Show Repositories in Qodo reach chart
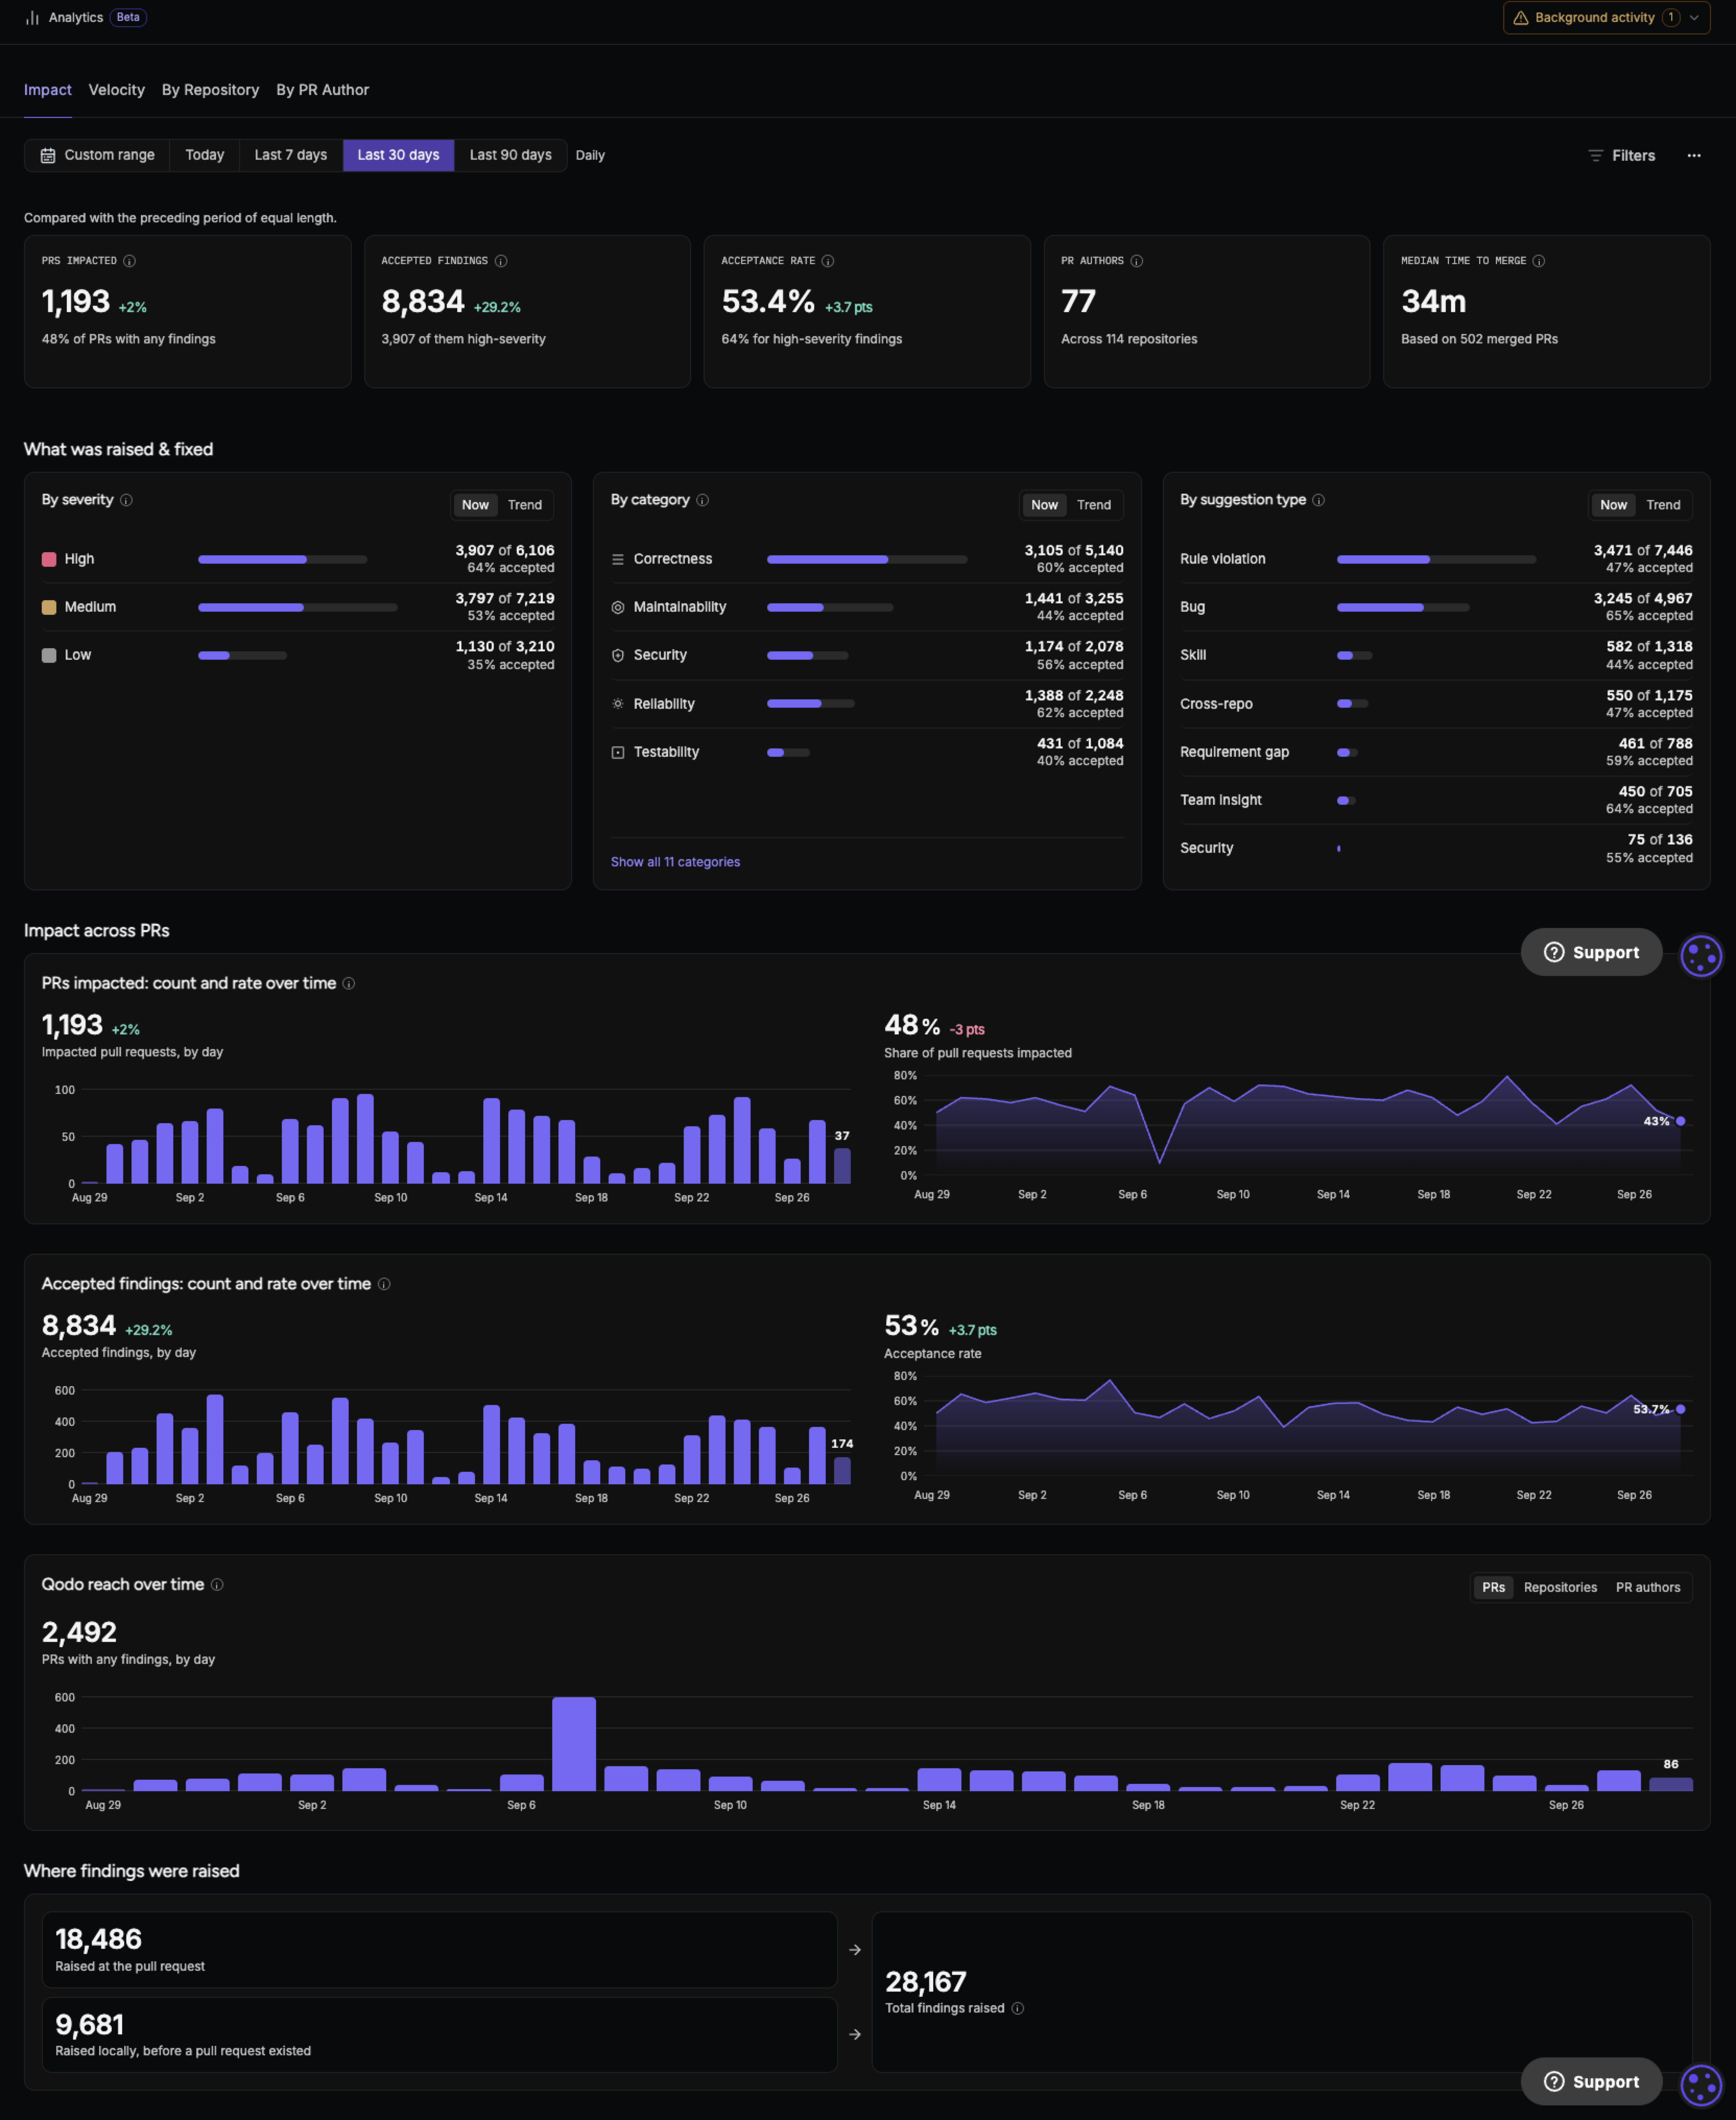1736x2120 pixels. (x=1560, y=1587)
